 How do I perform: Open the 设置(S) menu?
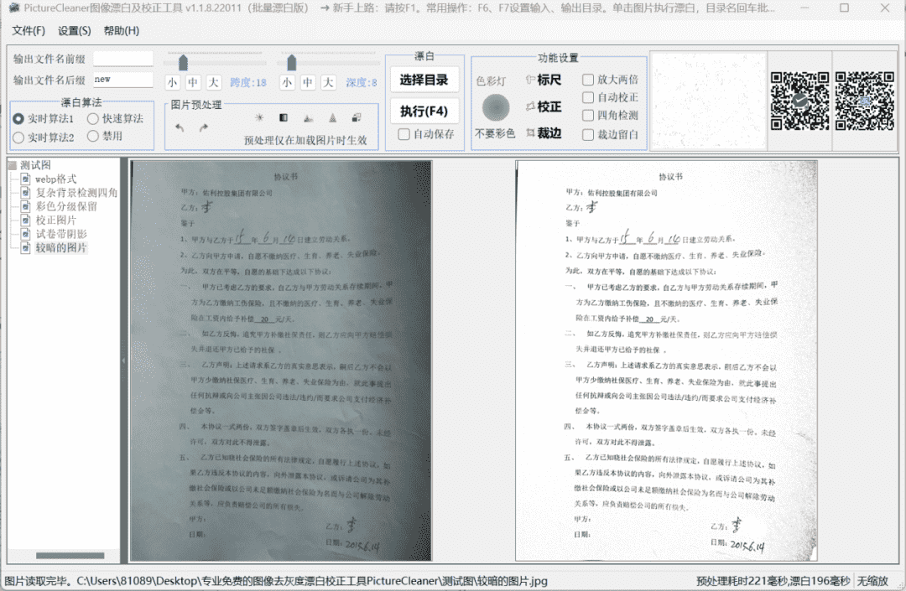(75, 31)
